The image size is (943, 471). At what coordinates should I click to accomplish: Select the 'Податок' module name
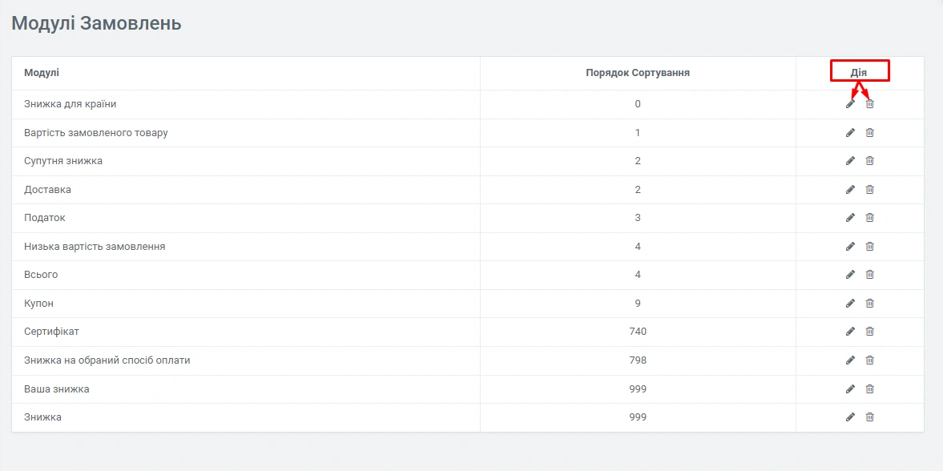point(45,218)
